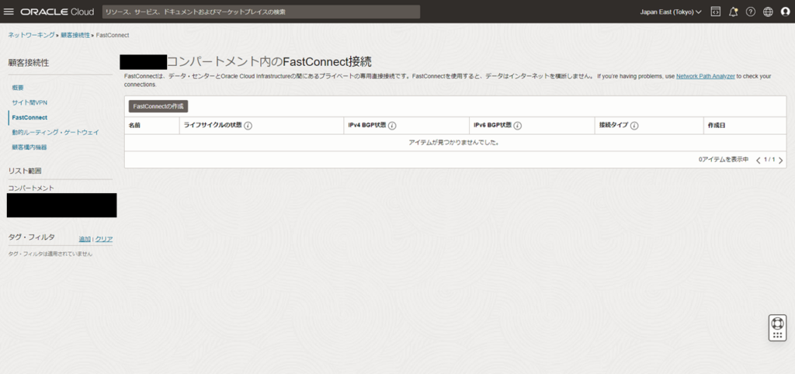
Task: Open the Network Path Analyzer link
Action: pyautogui.click(x=705, y=76)
